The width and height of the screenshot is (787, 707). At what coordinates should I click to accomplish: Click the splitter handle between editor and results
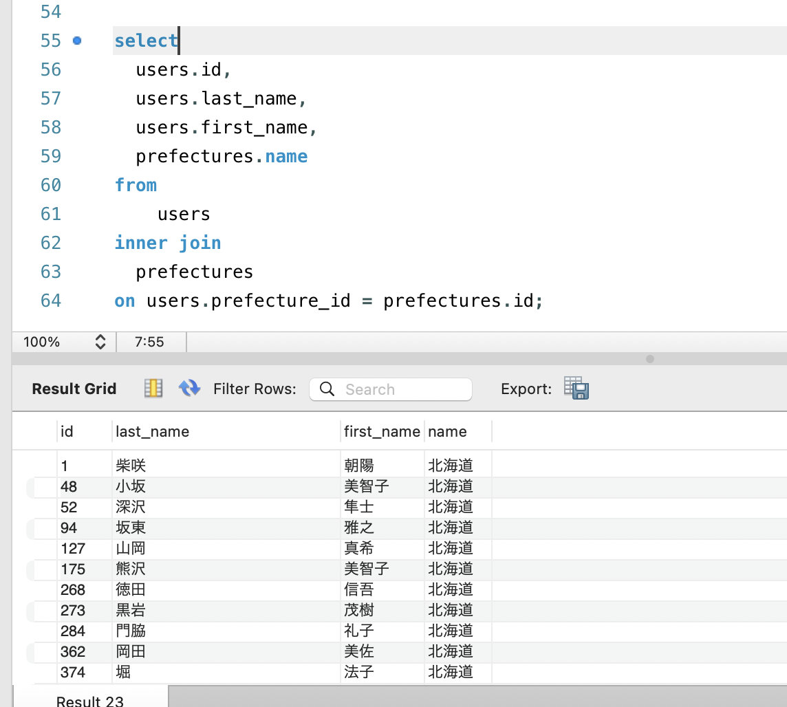click(649, 358)
